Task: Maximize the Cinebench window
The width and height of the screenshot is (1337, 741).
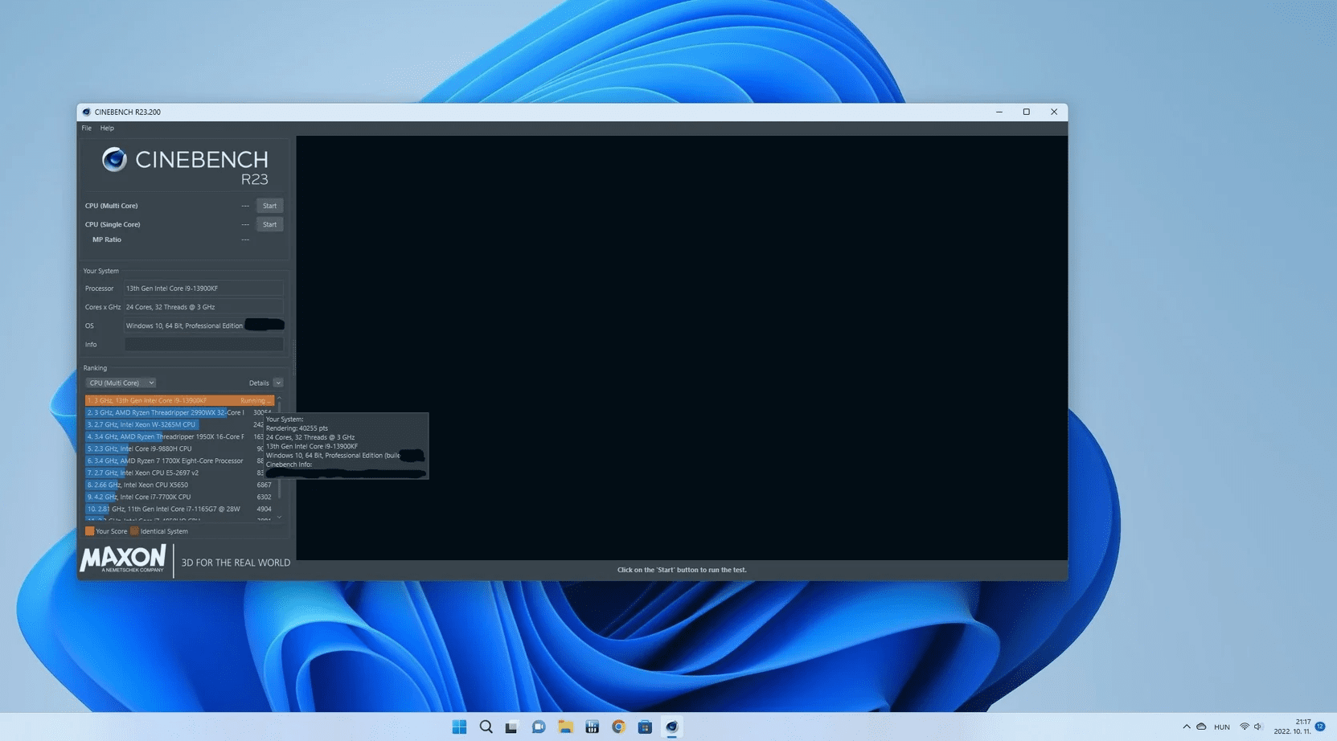Action: click(x=1027, y=112)
